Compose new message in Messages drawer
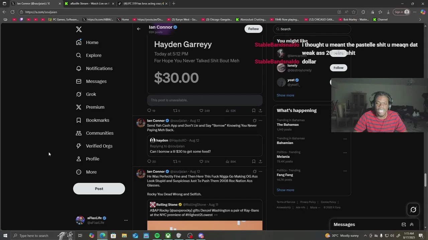 click(404, 225)
